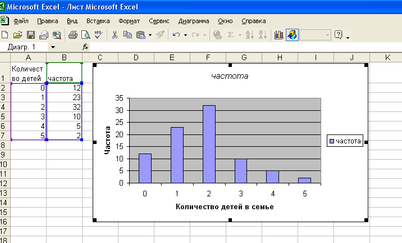
Task: Click the Copy icon in the toolbar
Action: pos(127,35)
